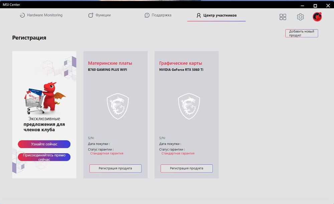Image resolution: width=334 pixels, height=204 pixels.
Task: Click the Функции tab icon
Action: [x=91, y=15]
